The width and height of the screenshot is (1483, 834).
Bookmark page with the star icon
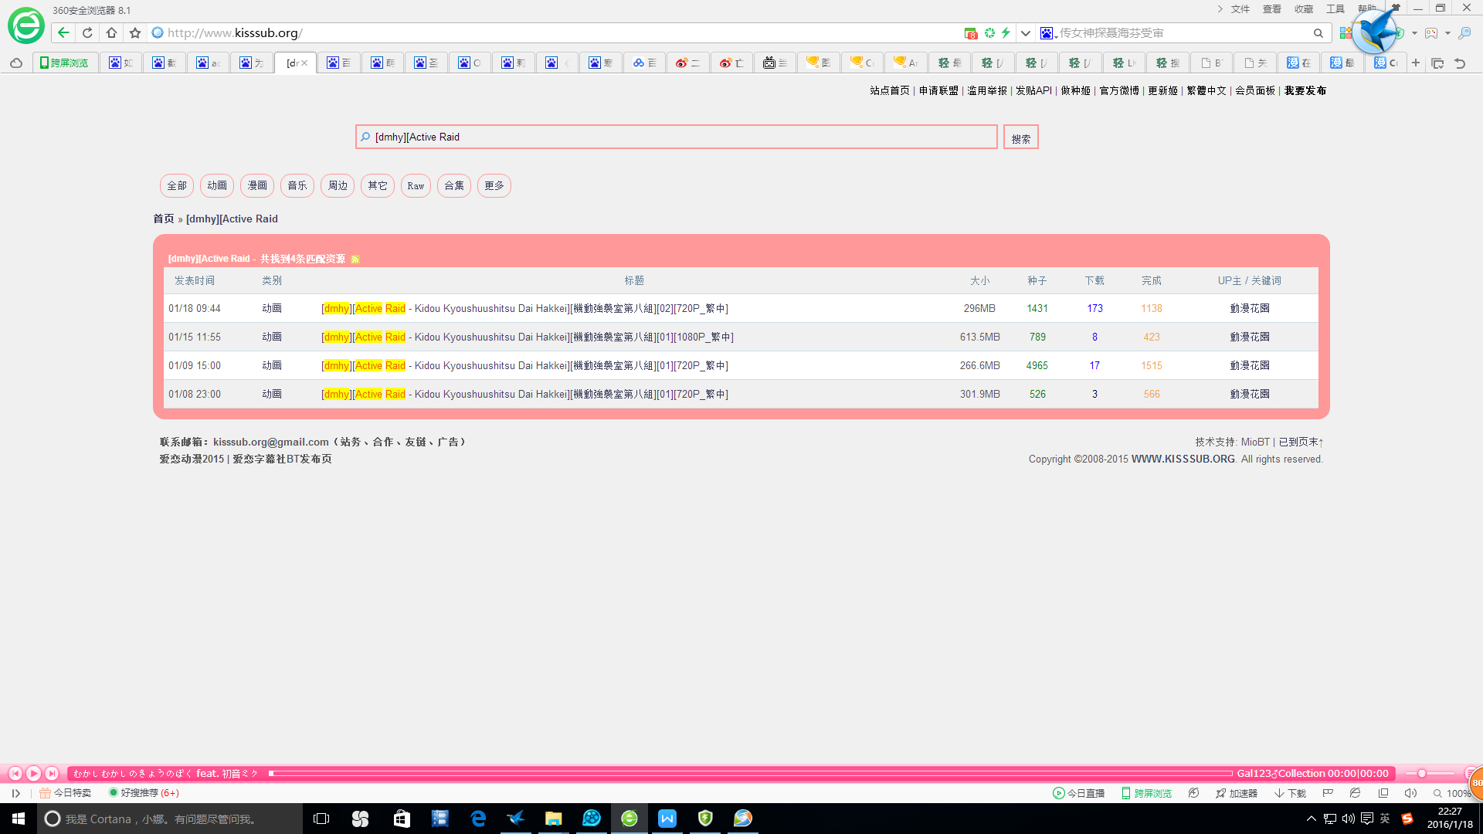click(x=135, y=32)
